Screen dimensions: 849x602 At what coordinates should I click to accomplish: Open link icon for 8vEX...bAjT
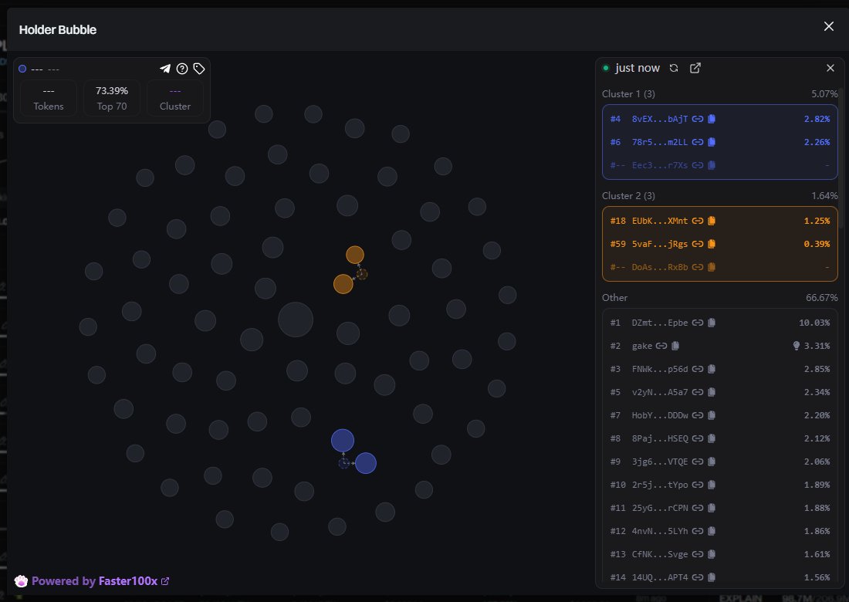point(698,119)
